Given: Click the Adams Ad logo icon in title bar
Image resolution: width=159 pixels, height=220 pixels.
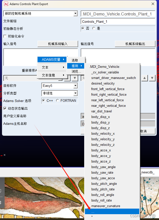Looking at the screenshot, I should coord(6,4).
